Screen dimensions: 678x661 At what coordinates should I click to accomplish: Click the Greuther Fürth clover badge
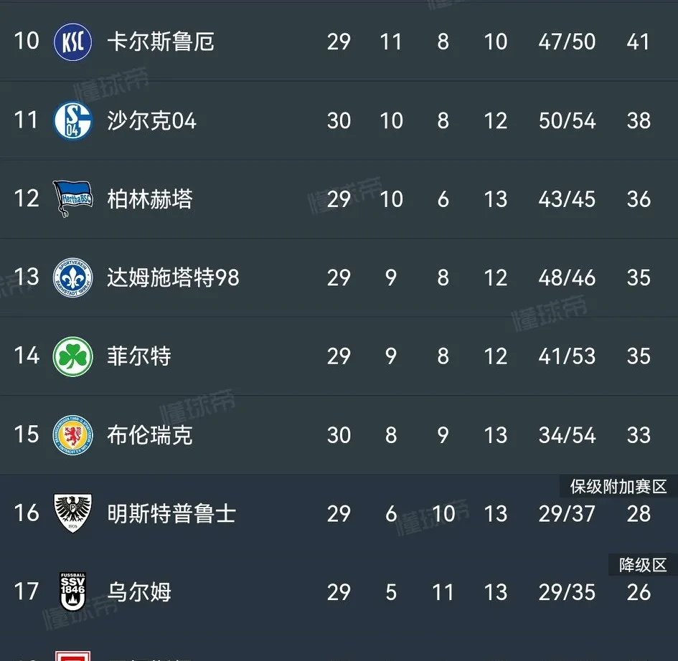pos(72,356)
